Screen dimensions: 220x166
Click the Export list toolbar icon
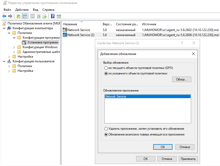45,16
